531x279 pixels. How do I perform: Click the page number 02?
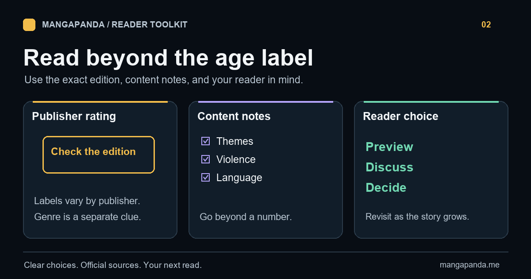[486, 25]
